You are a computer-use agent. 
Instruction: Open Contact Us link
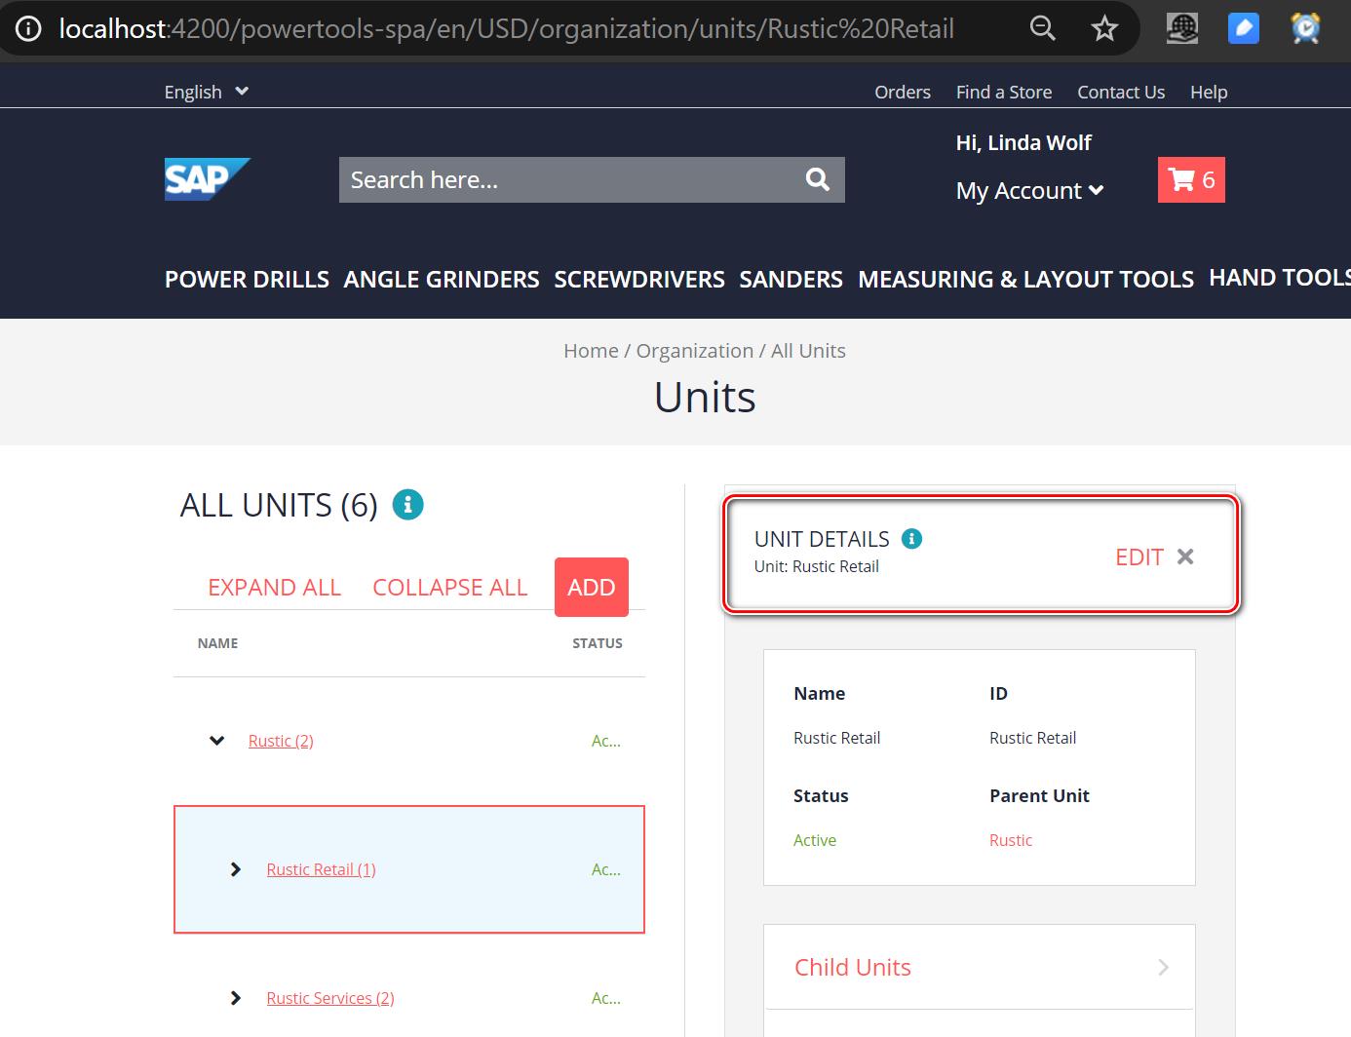click(x=1121, y=92)
